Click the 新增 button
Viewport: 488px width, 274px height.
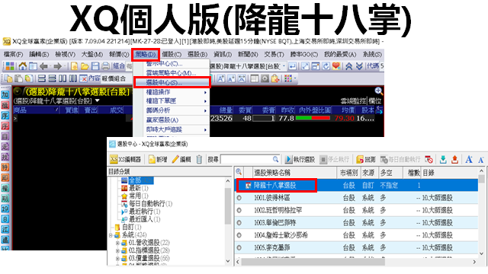tap(158, 159)
